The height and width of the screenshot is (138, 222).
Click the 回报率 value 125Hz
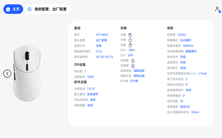pos(181,35)
